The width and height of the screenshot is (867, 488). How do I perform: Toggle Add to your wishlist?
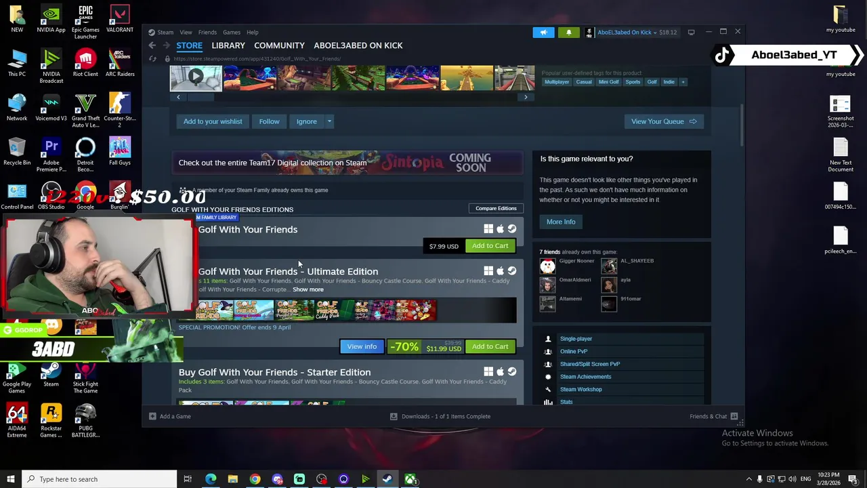tap(213, 121)
